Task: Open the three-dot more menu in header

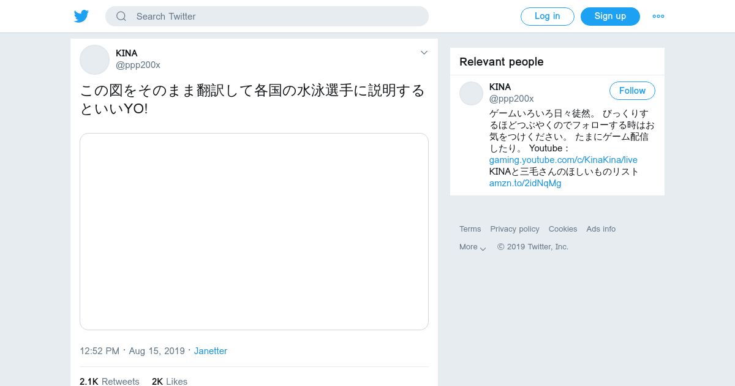Action: click(658, 17)
